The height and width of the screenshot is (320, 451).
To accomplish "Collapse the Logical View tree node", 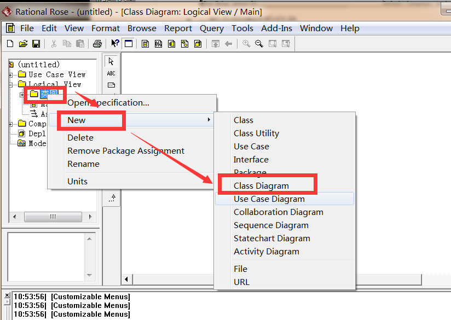I will point(10,85).
